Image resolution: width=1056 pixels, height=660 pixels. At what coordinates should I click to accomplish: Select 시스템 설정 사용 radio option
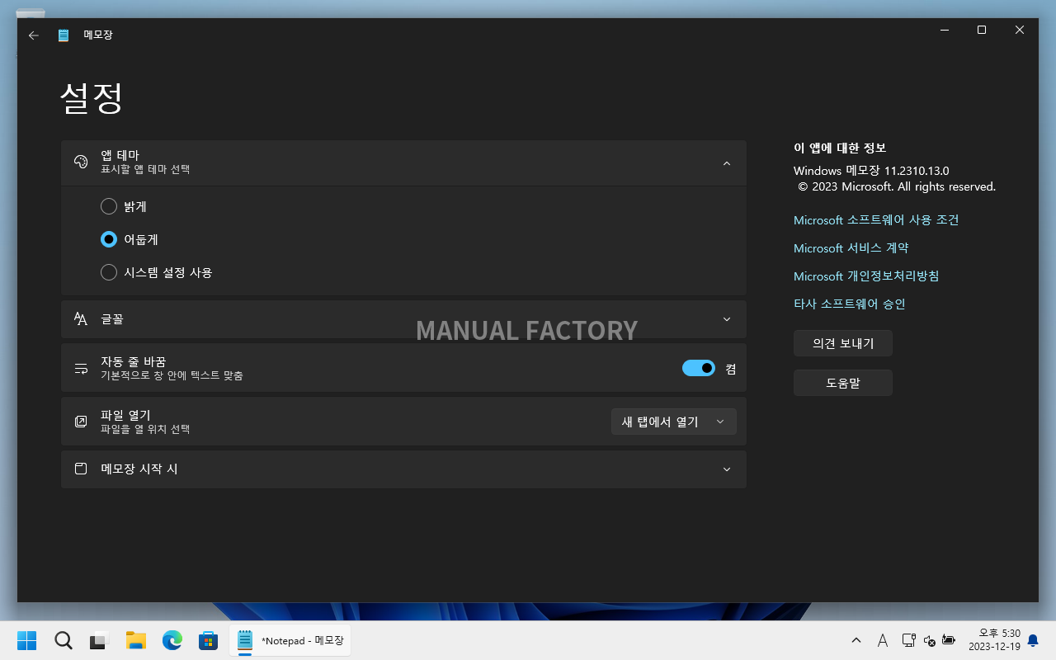pos(109,272)
